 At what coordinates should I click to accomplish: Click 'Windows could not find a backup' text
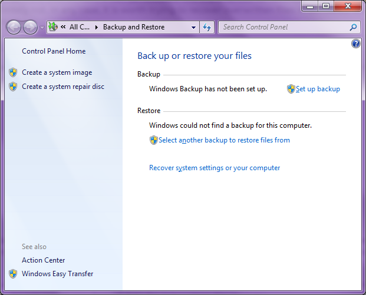click(230, 125)
